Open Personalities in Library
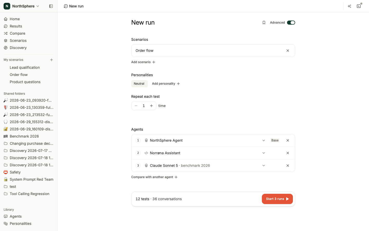369x231 pixels. (28, 224)
